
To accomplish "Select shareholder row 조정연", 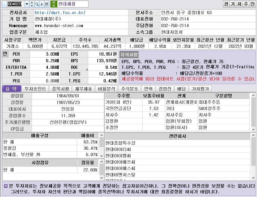I will tap(177, 127).
